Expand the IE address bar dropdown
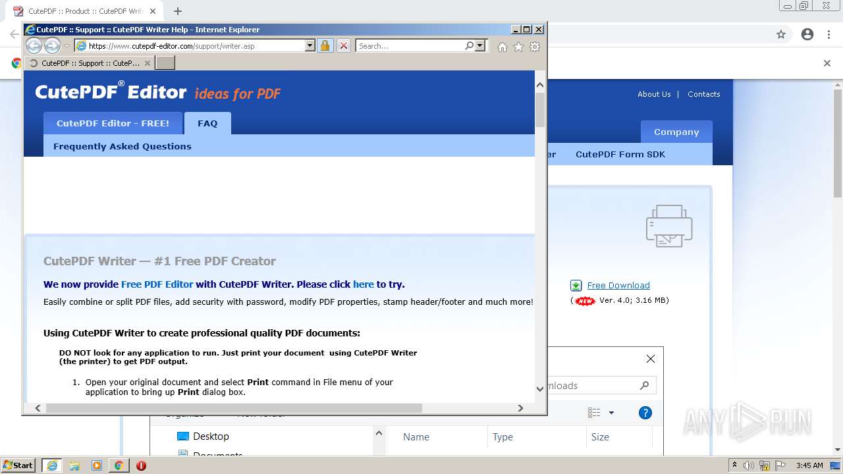 310,46
